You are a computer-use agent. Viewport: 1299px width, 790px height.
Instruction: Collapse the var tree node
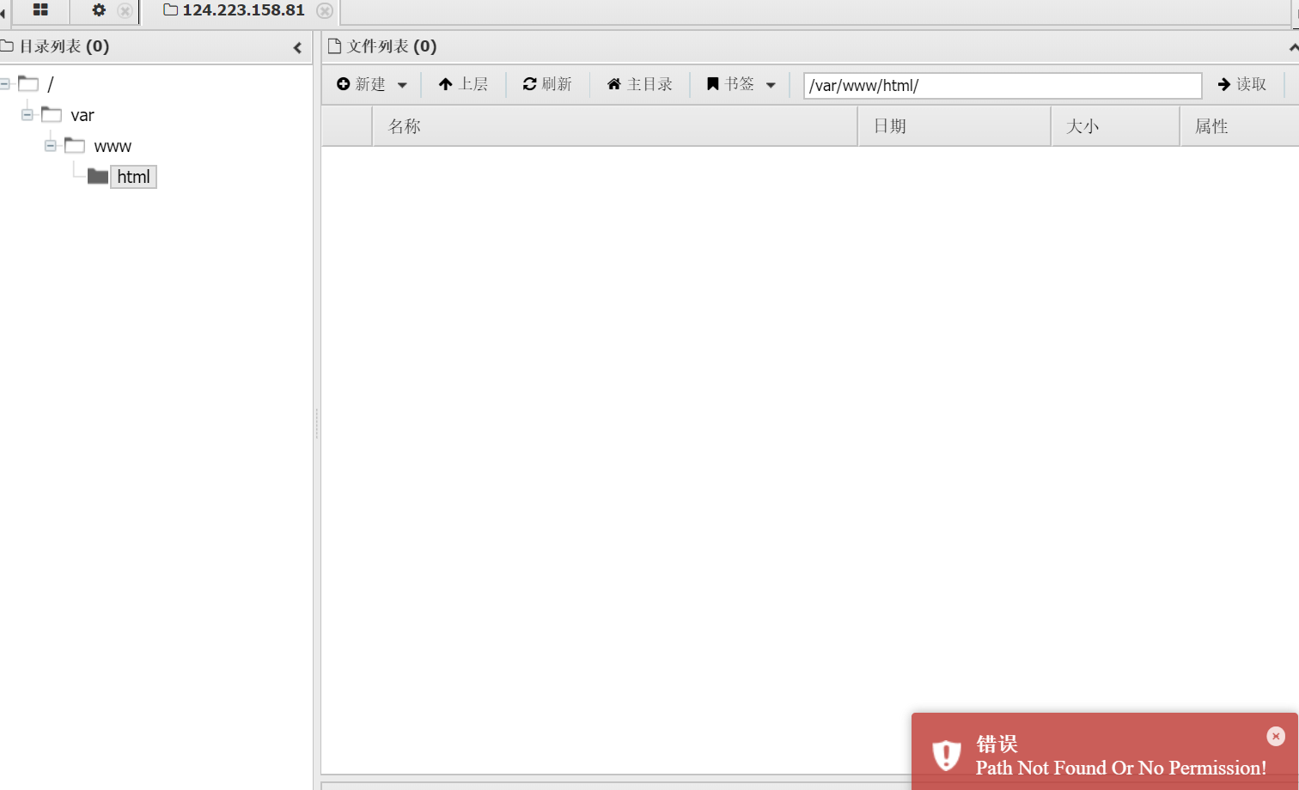(x=27, y=115)
